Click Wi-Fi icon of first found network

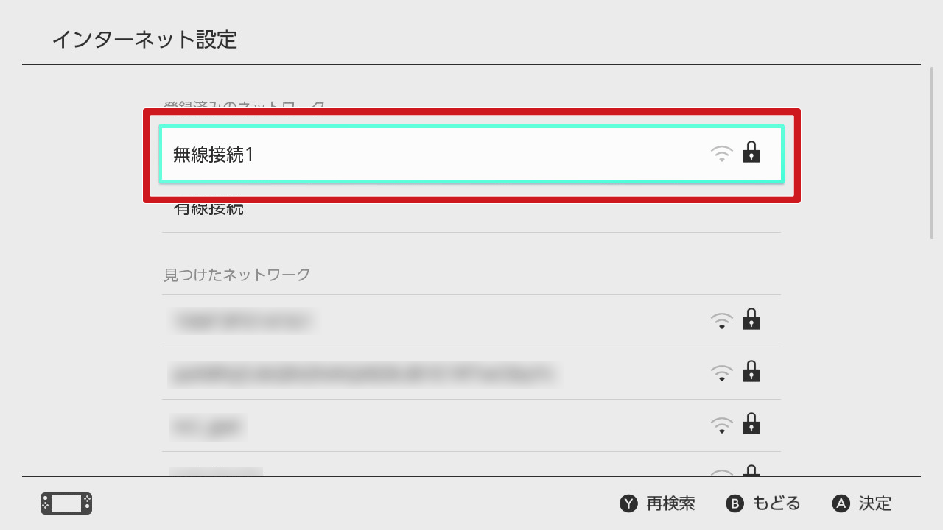(x=722, y=321)
